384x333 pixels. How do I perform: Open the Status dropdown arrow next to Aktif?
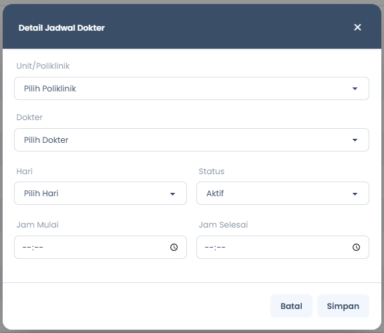coord(355,194)
